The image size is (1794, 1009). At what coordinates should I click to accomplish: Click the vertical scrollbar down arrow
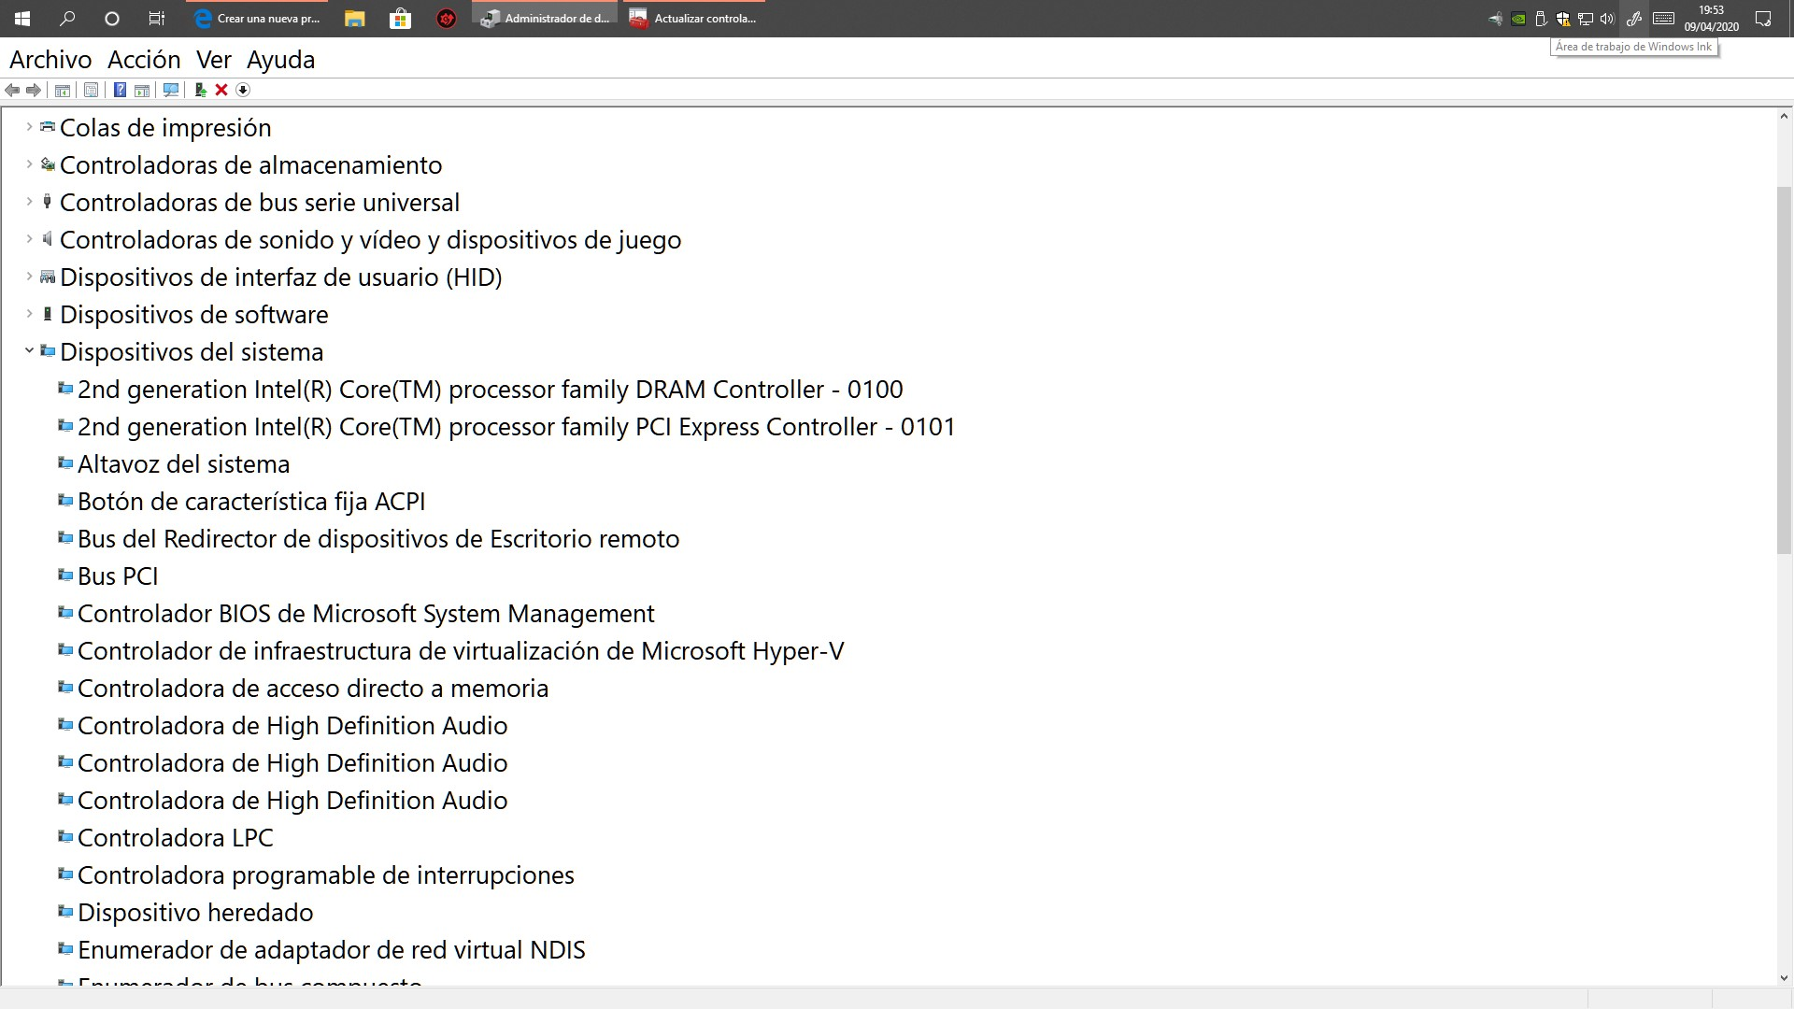1784,978
